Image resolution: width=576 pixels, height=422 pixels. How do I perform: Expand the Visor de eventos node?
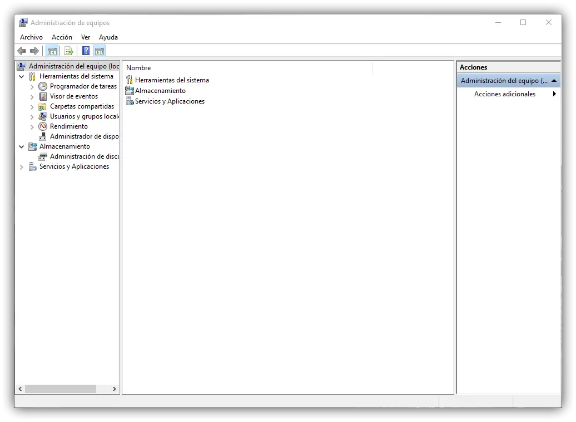[32, 97]
